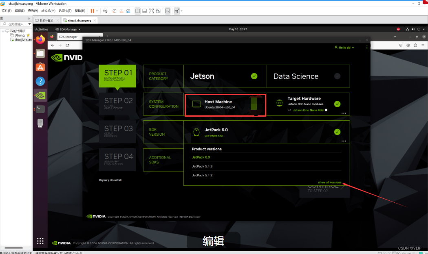This screenshot has height=254, width=428.
Task: Click See what's new link
Action: [x=214, y=136]
